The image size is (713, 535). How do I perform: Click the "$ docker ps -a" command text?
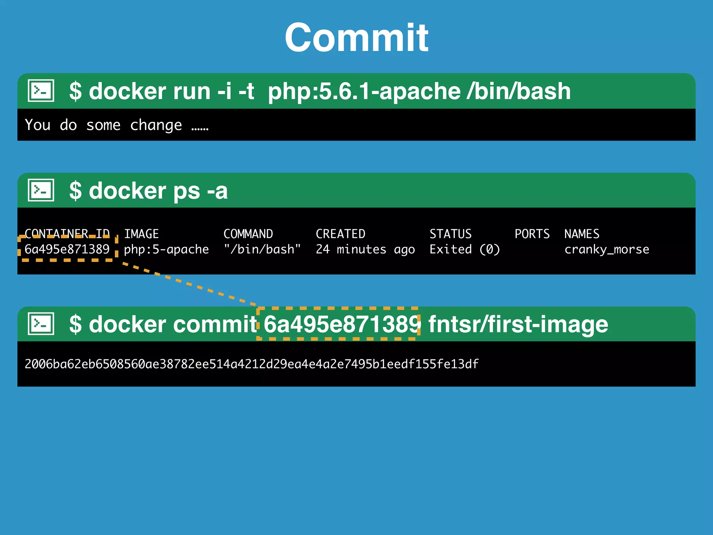point(148,191)
